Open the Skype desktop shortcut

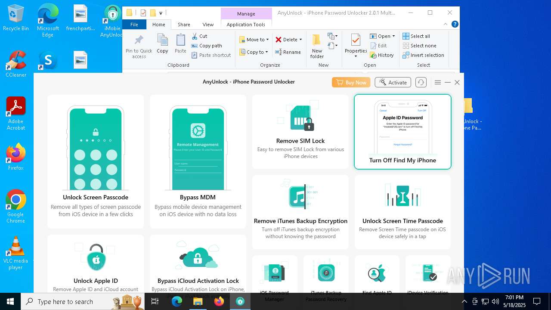pos(48,61)
